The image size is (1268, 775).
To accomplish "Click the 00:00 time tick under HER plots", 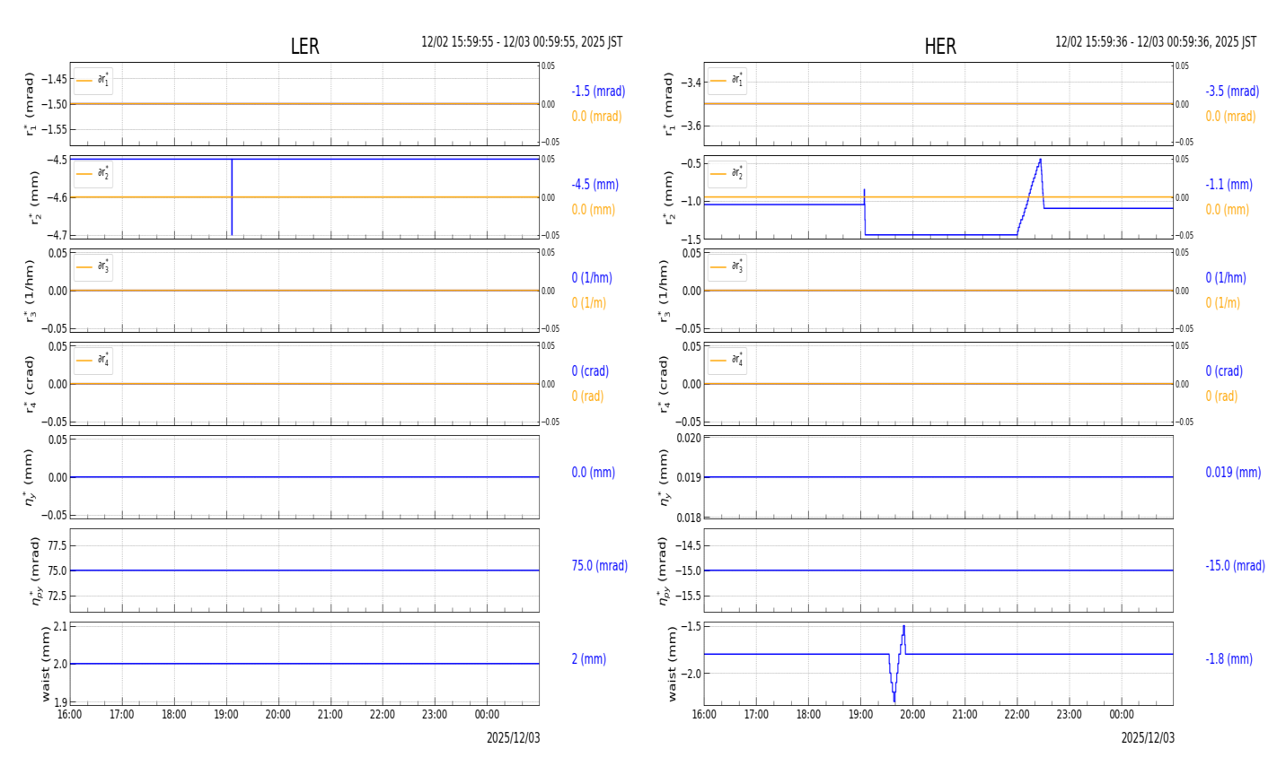I will point(1122,715).
